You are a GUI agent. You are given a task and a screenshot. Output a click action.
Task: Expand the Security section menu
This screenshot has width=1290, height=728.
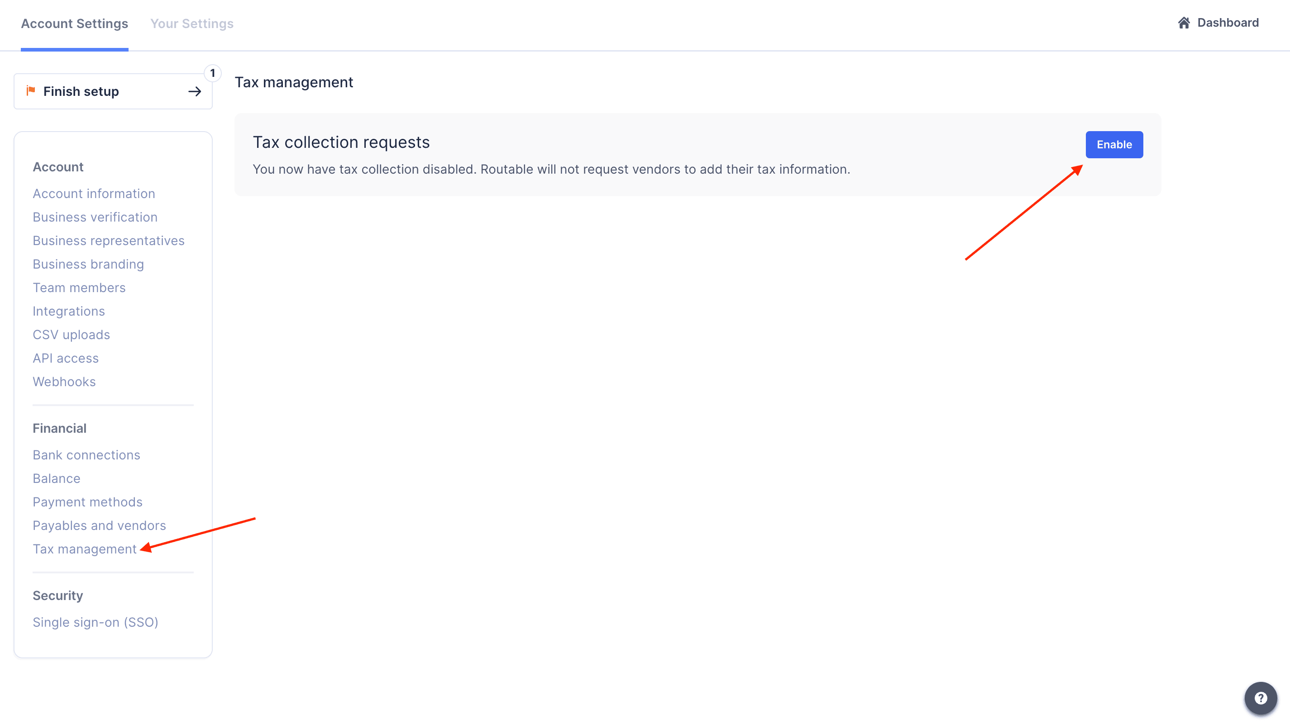57,595
